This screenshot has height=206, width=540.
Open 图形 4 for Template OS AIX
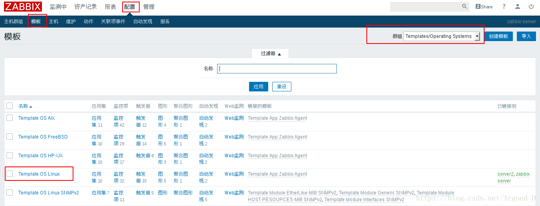(x=162, y=121)
